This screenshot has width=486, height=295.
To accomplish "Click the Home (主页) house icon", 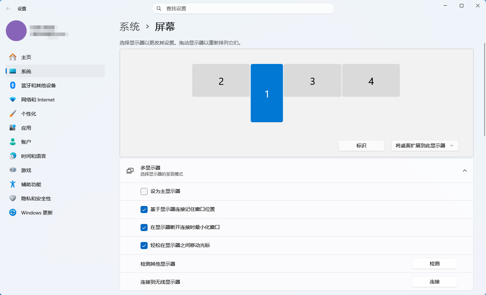I will click(13, 57).
